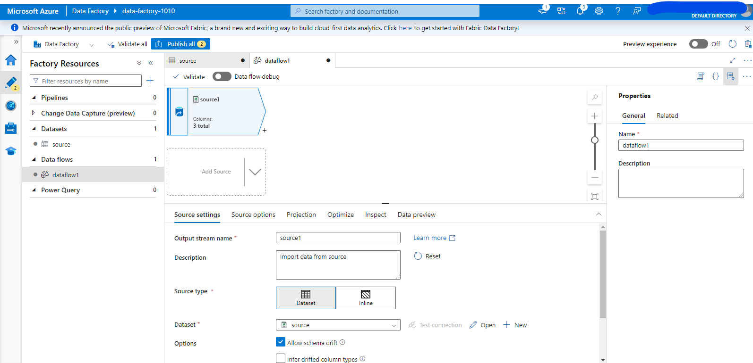Viewport: 753px width, 363px height.
Task: Open dataflow toolbar more options ellipsis
Action: (x=746, y=76)
